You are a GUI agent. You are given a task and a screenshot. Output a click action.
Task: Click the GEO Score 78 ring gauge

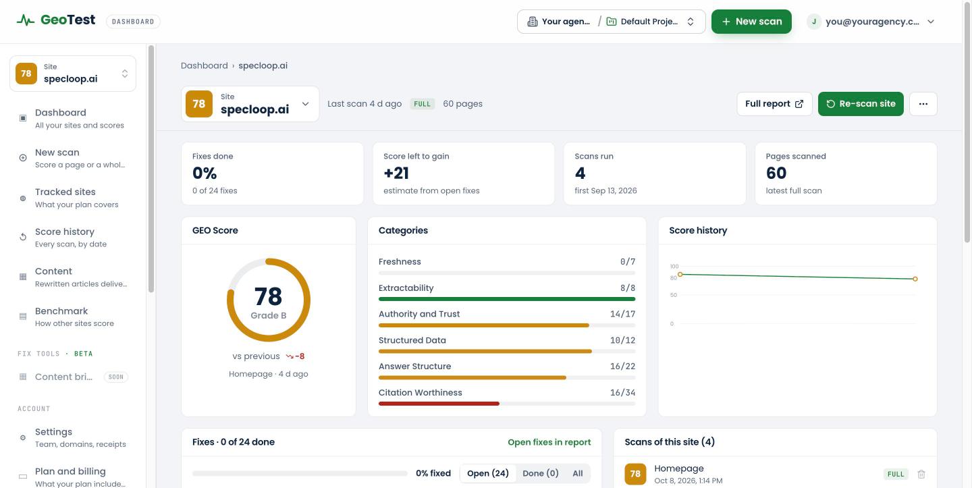(269, 300)
